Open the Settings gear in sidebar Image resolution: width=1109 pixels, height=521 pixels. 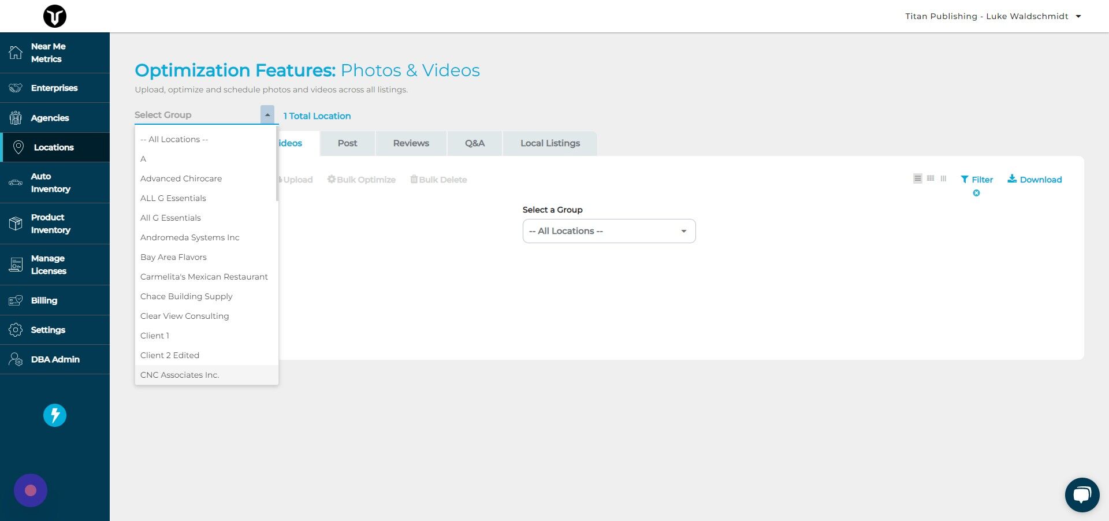pyautogui.click(x=16, y=330)
